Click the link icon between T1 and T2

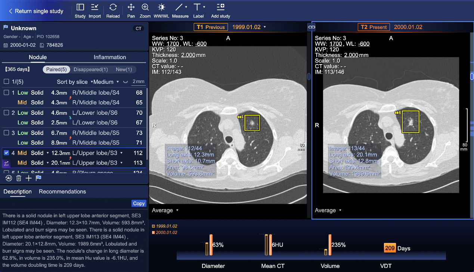[x=311, y=27]
